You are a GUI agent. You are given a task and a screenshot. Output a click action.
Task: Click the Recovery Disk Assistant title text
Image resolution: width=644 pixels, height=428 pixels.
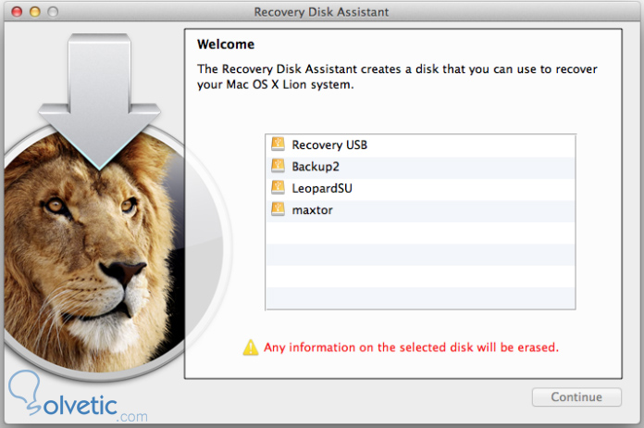click(x=321, y=12)
